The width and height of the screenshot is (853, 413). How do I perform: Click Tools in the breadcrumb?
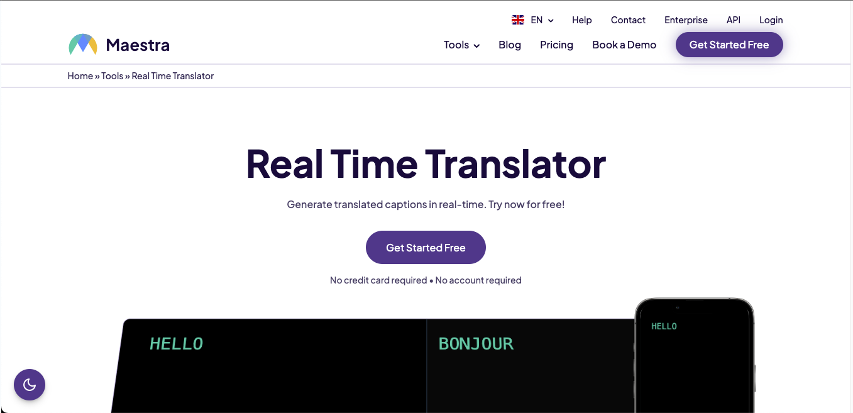coord(113,76)
